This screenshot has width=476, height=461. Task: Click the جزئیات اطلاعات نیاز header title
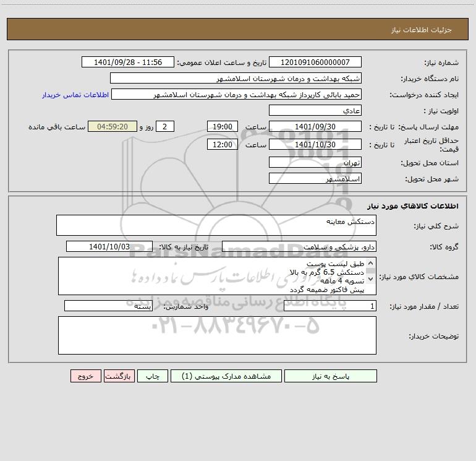(422, 30)
